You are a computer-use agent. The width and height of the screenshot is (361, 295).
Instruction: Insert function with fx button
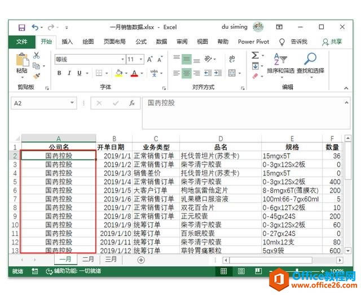click(132, 103)
